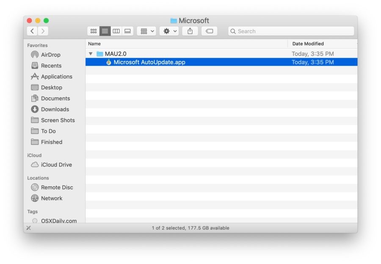Select the MAU2.0 folder icon

[99, 54]
